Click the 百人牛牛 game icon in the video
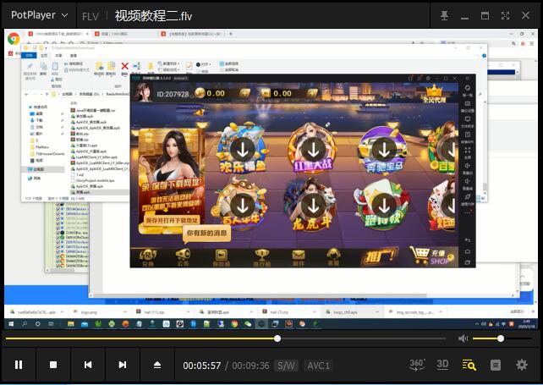The image size is (543, 385). [x=242, y=205]
